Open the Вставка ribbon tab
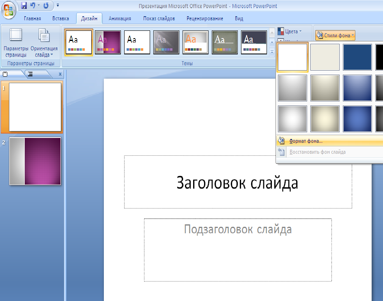 [x=60, y=19]
